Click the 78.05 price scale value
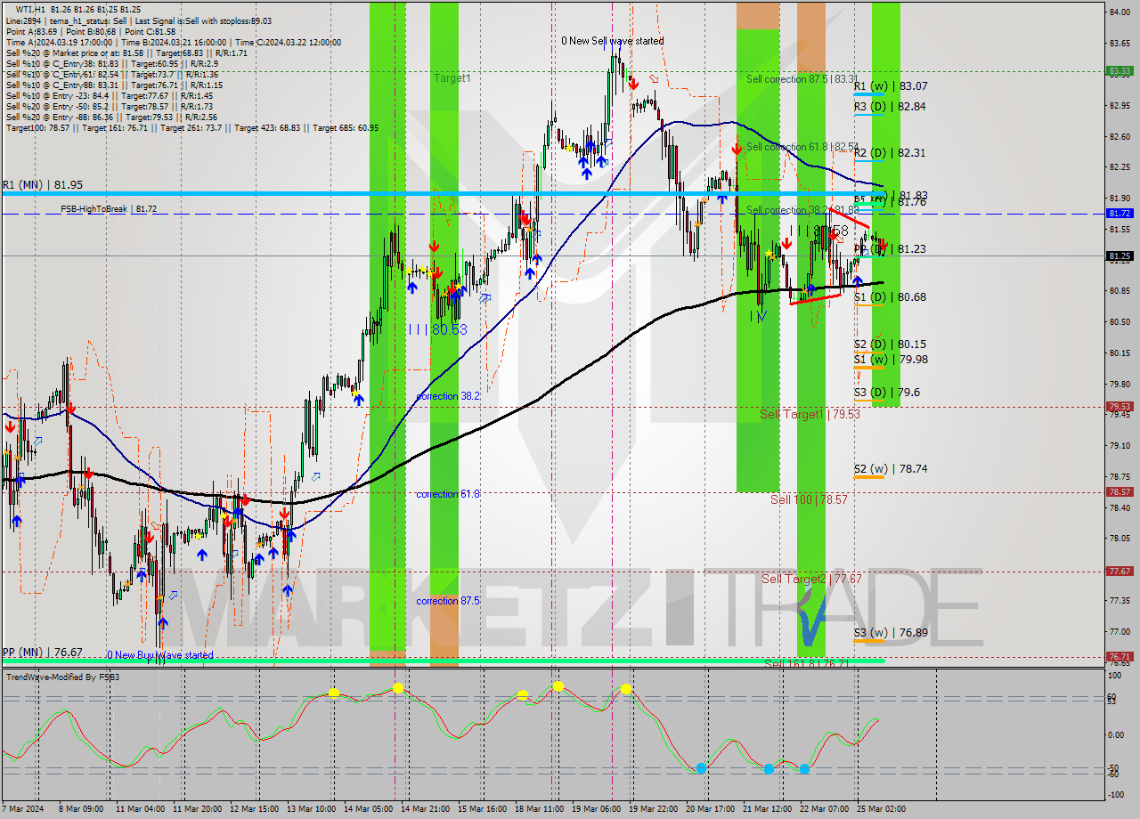 pyautogui.click(x=1120, y=539)
